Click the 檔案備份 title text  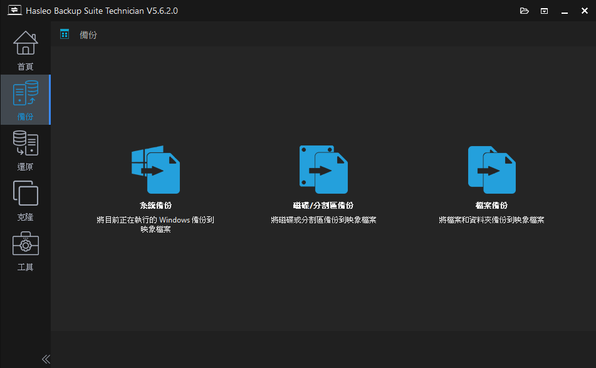[491, 205]
